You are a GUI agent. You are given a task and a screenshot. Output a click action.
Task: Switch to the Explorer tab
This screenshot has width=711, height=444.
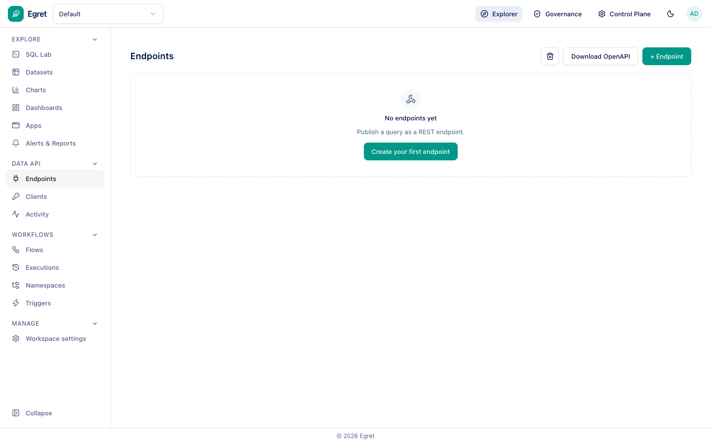point(499,14)
